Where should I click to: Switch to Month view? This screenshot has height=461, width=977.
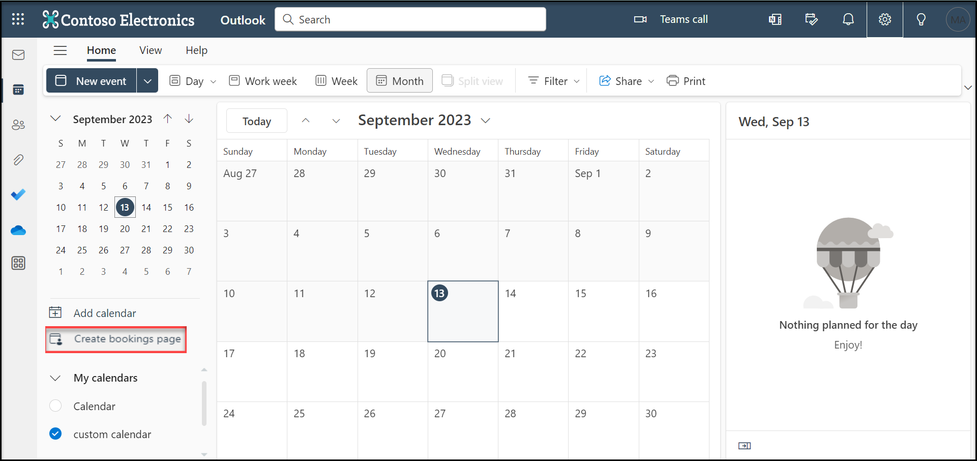[x=399, y=80]
